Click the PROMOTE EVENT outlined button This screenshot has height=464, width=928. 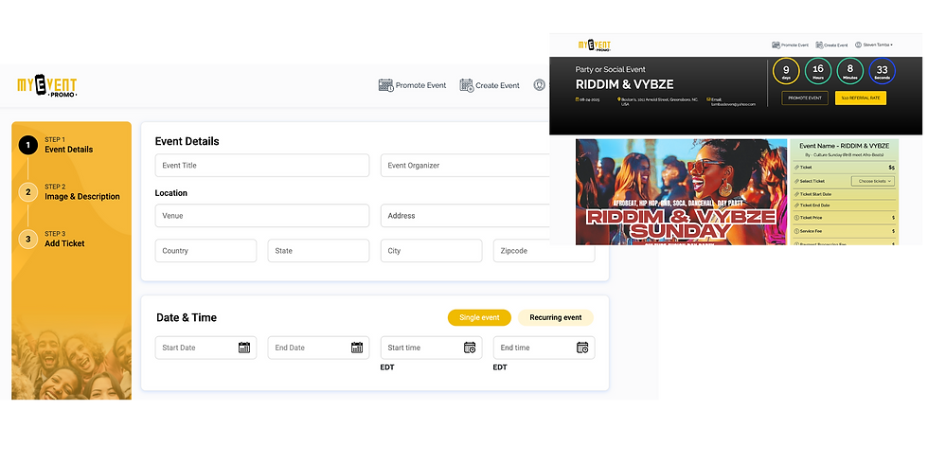click(804, 98)
